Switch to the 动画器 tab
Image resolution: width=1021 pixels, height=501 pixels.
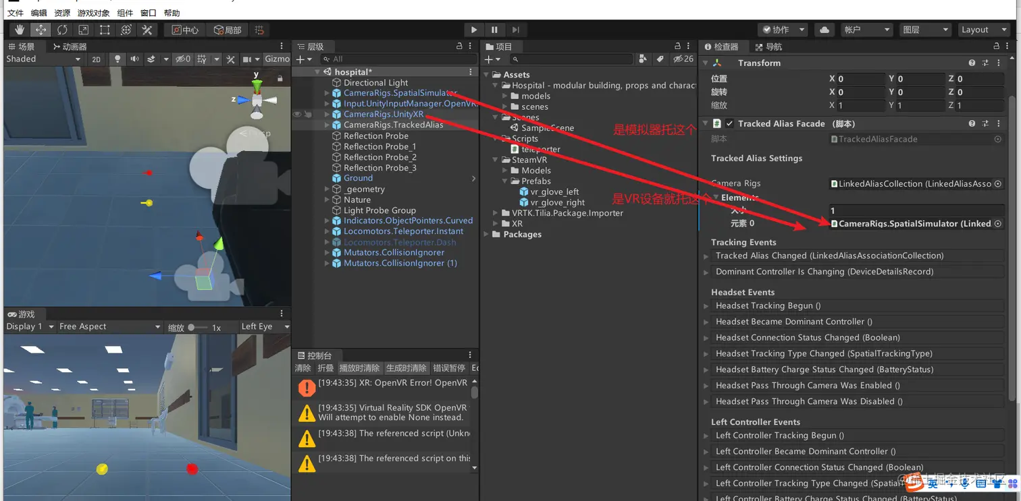(x=70, y=47)
